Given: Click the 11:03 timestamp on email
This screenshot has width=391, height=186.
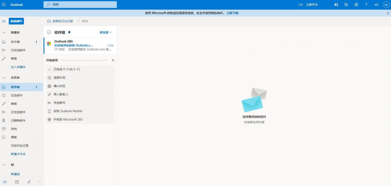Looking at the screenshot, I should click(110, 45).
